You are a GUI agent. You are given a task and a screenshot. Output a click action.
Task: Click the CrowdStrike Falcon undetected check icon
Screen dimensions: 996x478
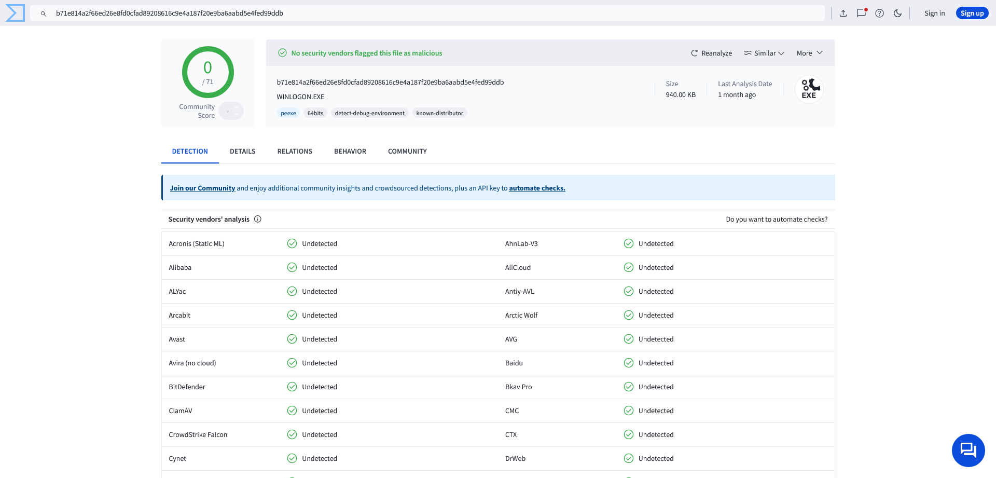coord(292,434)
